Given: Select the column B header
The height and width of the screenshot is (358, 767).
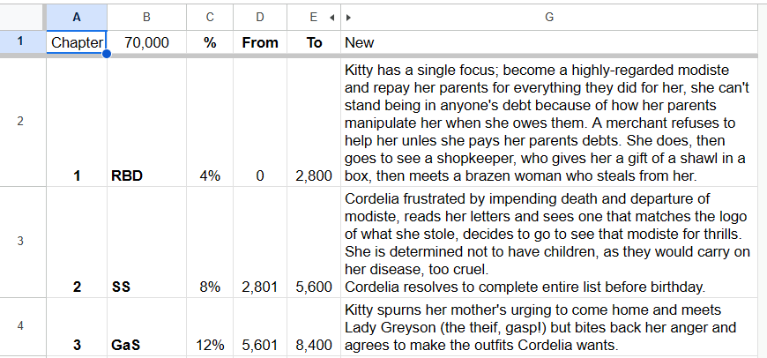Looking at the screenshot, I should (x=146, y=17).
